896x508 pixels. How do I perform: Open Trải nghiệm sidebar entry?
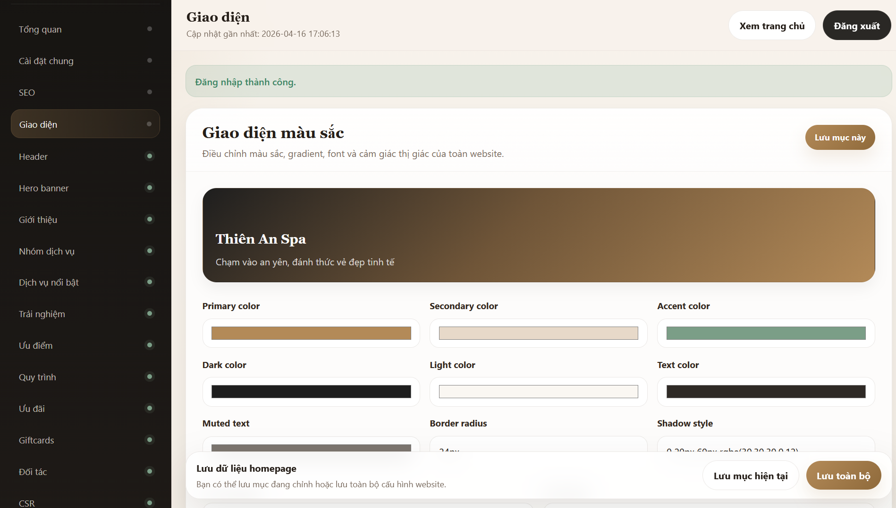click(42, 314)
